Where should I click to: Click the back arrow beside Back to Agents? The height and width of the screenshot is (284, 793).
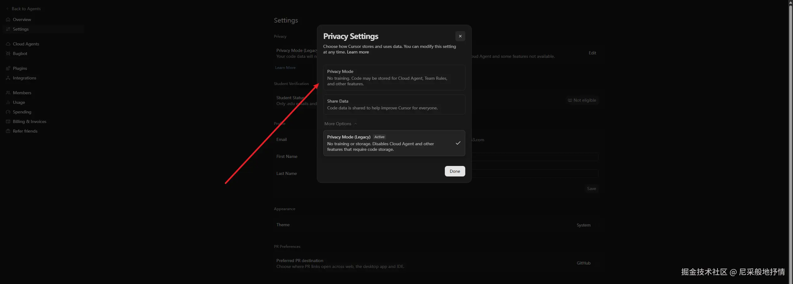(x=7, y=9)
